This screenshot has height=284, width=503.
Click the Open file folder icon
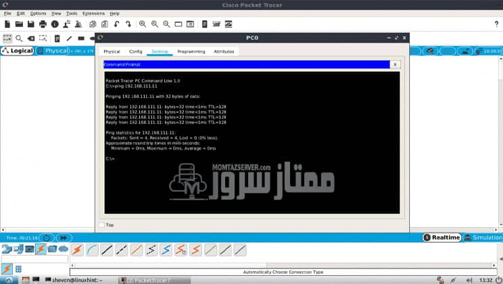pos(19,24)
